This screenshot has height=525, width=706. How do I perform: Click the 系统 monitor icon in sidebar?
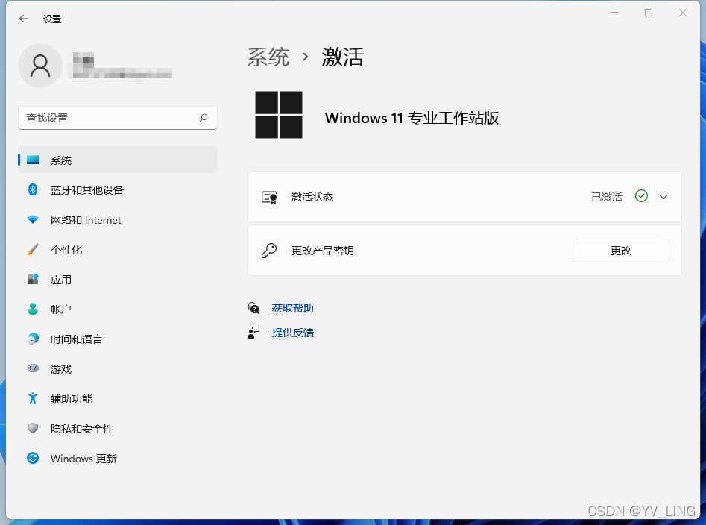[33, 160]
